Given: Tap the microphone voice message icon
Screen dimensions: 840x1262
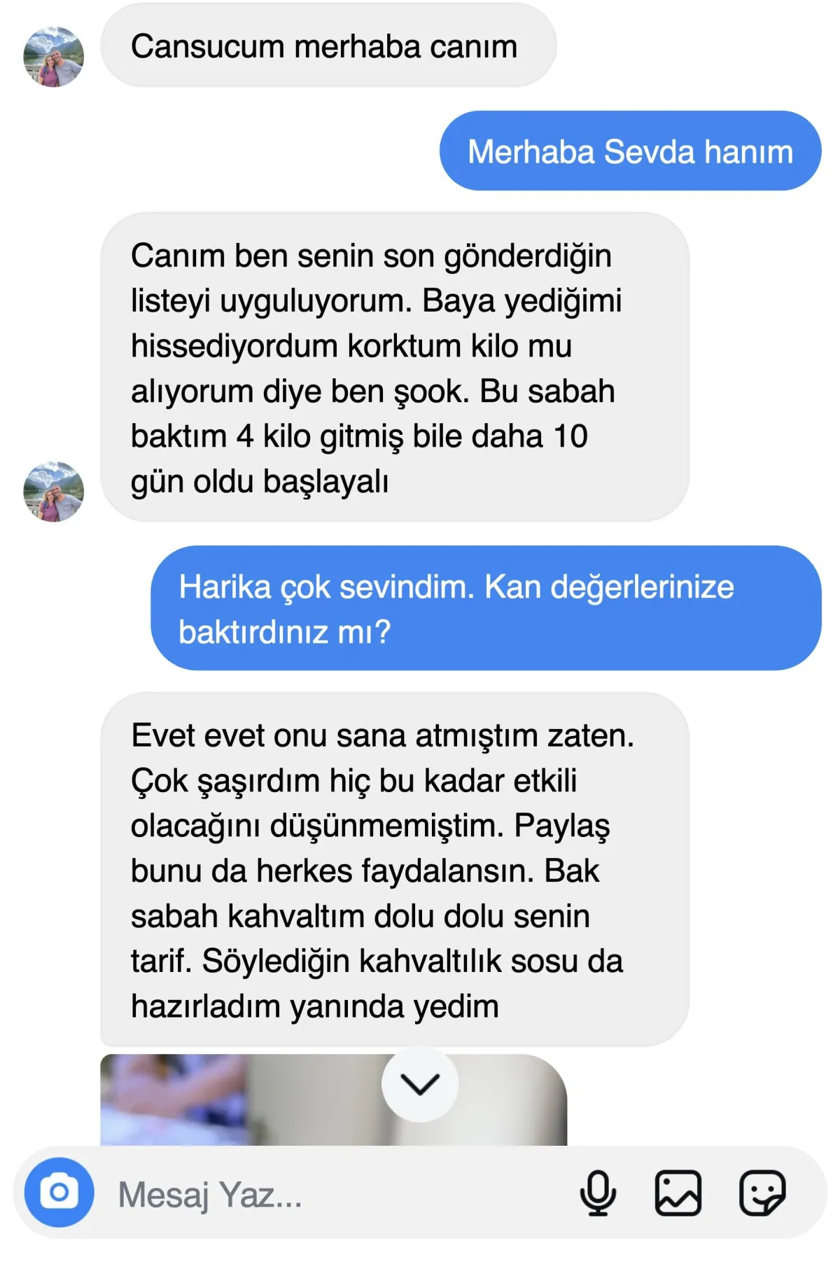Looking at the screenshot, I should pyautogui.click(x=598, y=1193).
